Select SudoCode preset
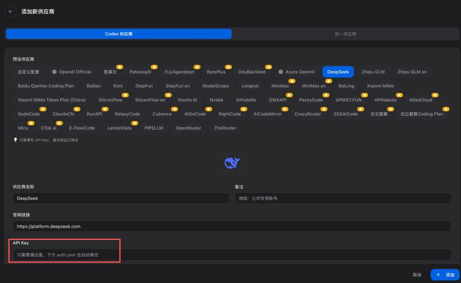The width and height of the screenshot is (461, 283). click(x=29, y=114)
